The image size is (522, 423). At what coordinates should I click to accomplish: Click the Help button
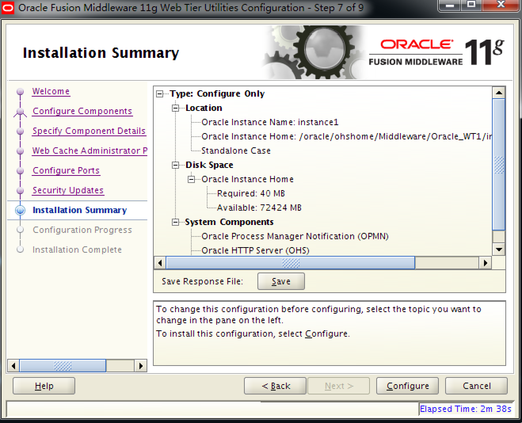click(44, 386)
